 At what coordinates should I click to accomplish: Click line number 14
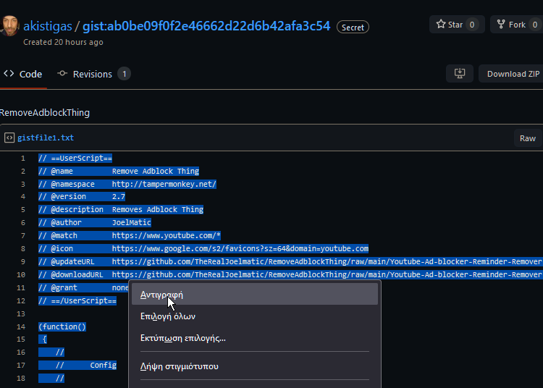coord(21,326)
